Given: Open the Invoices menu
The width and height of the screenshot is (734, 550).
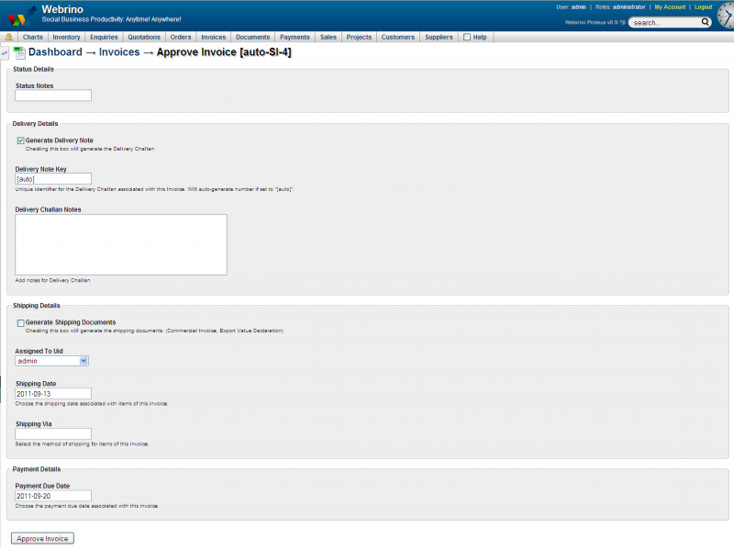Looking at the screenshot, I should tap(213, 38).
